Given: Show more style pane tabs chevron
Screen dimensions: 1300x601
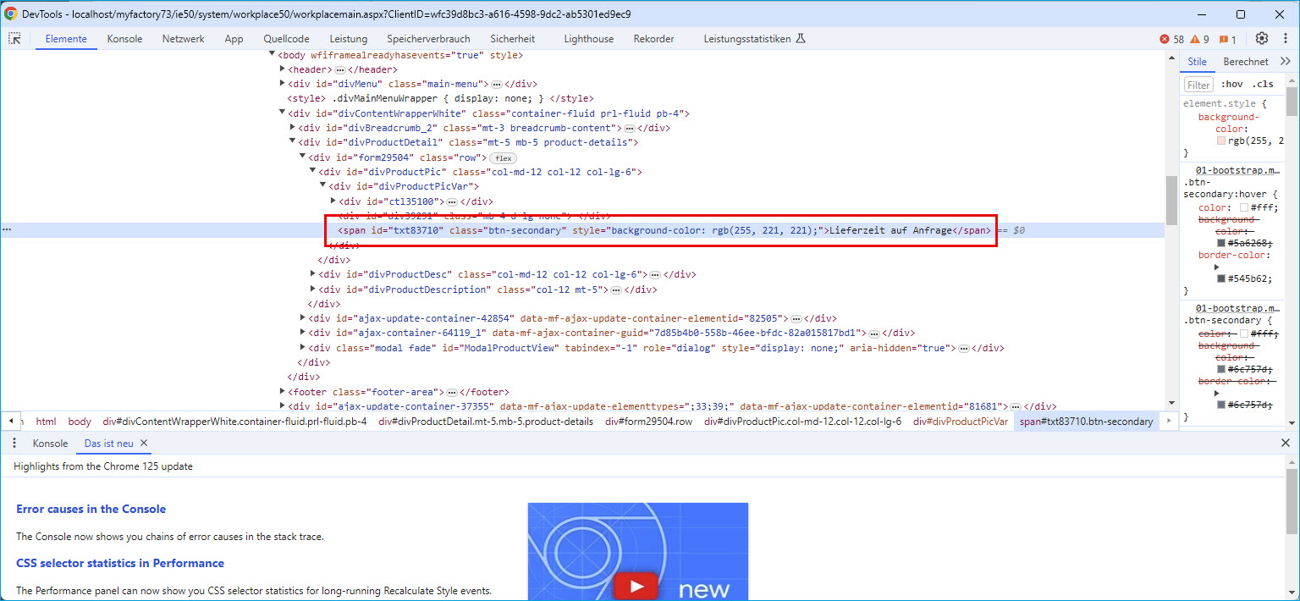Looking at the screenshot, I should 1284,62.
